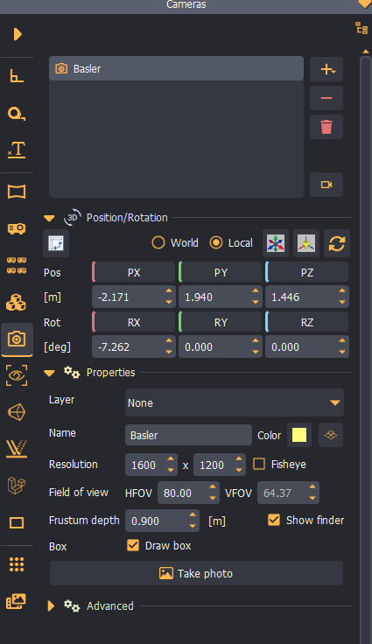Open the laser beam tool icon

tap(17, 449)
